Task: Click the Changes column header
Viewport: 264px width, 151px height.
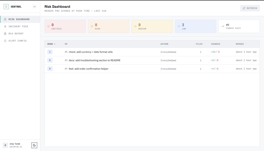Action: (x=216, y=44)
